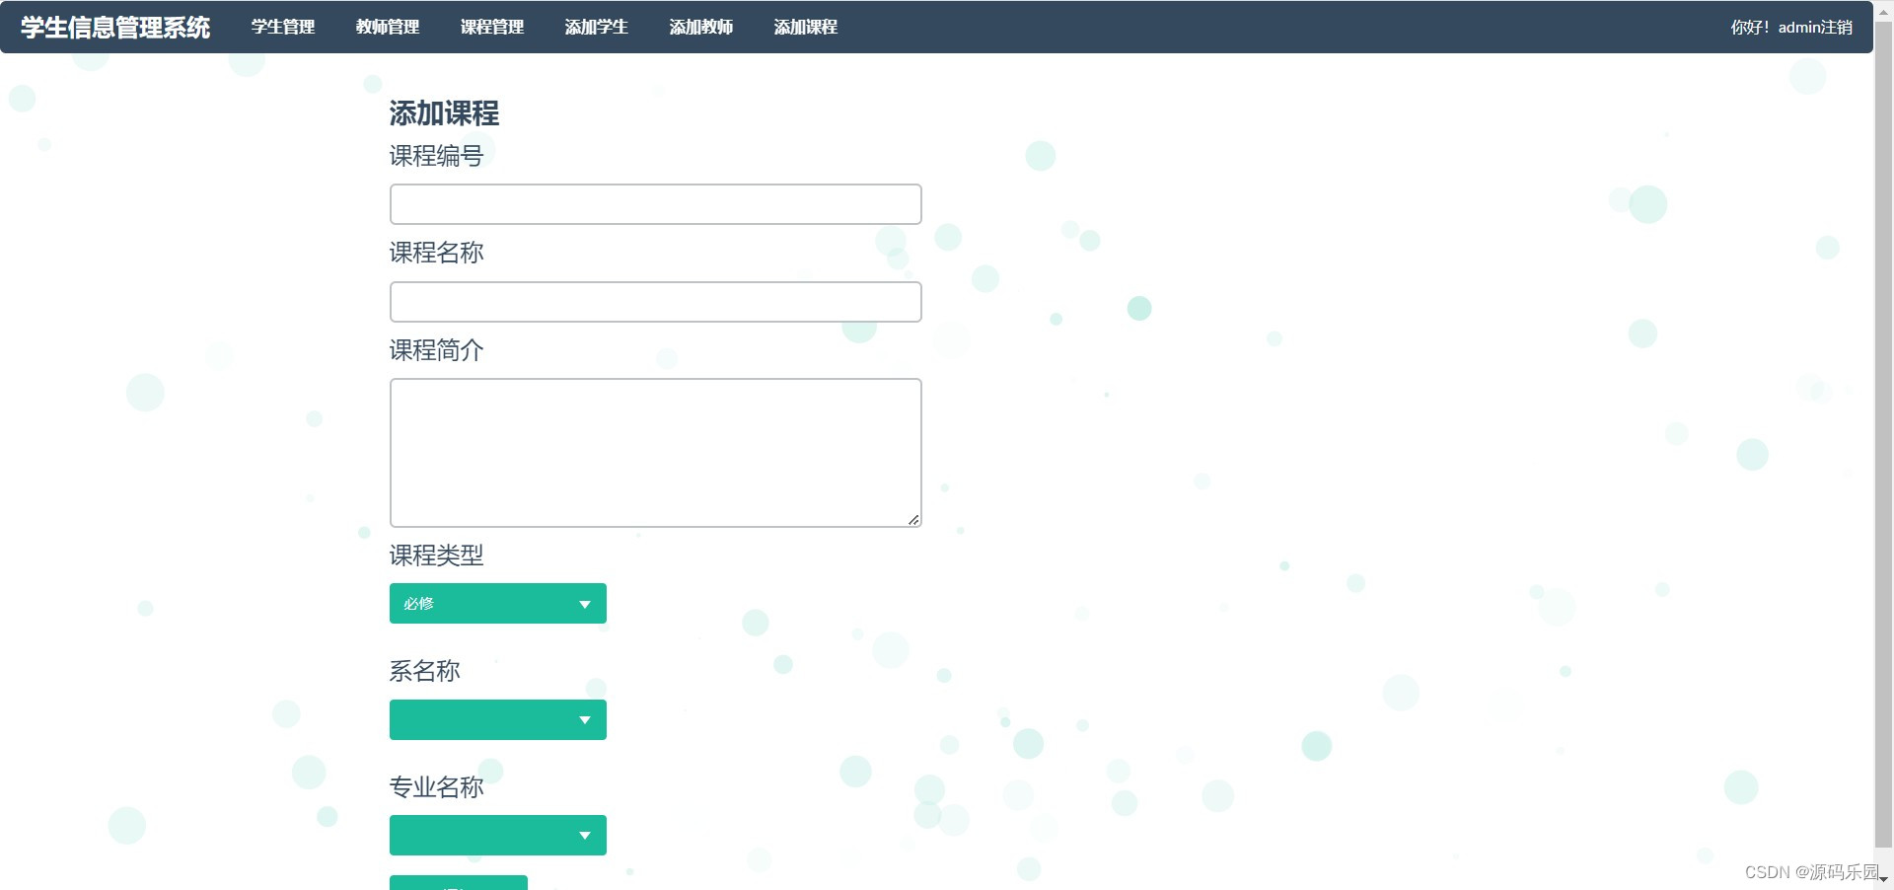Select the 添加课程 nav item
This screenshot has width=1894, height=890.
805,27
